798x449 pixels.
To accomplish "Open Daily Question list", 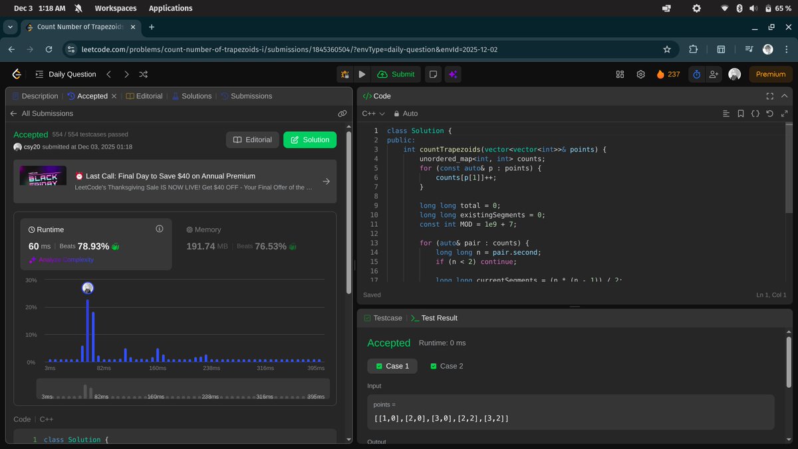I will (65, 75).
